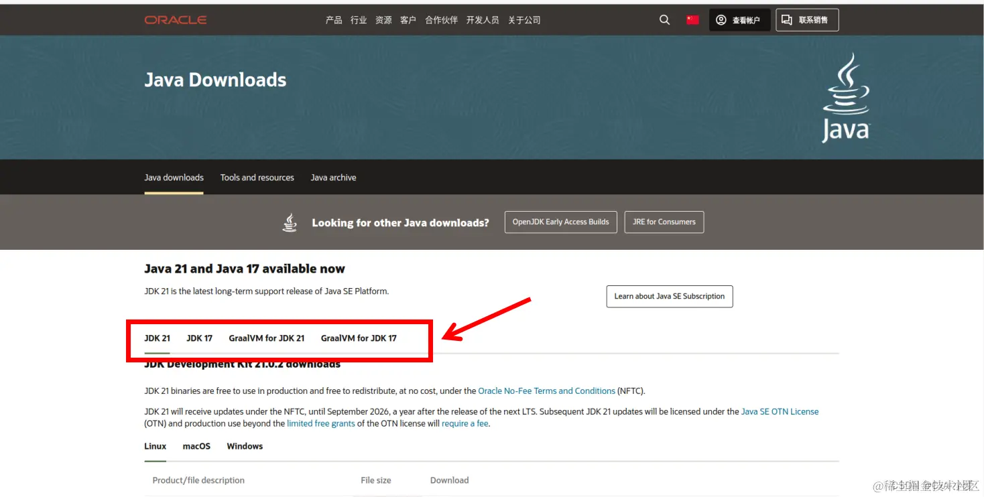Click Java 21 and Java 17 available now heading
The image size is (984, 497).
[245, 269]
